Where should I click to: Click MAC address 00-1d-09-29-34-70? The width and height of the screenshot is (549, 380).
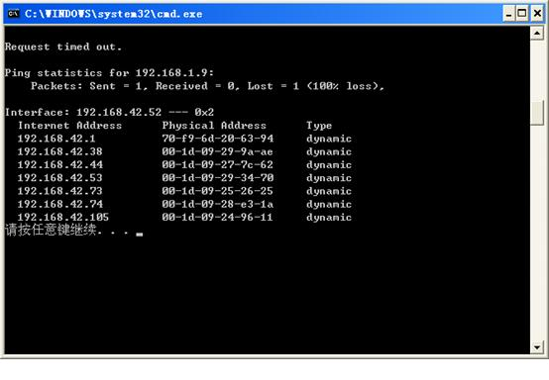point(217,178)
